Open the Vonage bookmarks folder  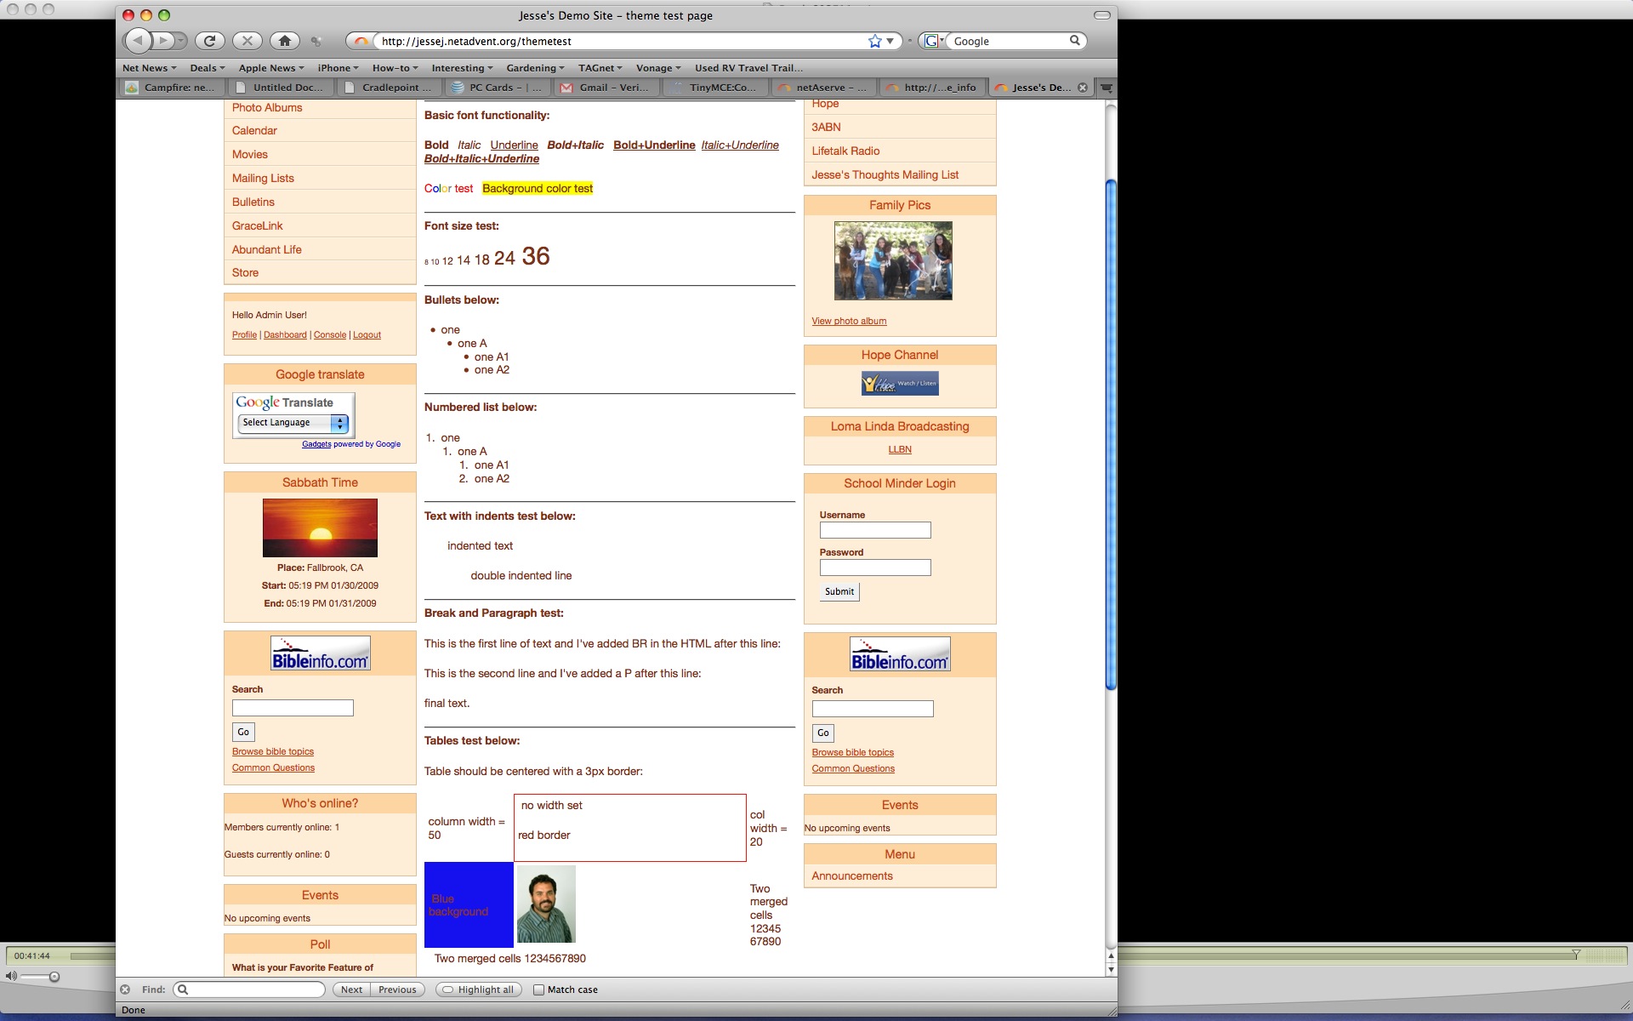coord(658,68)
